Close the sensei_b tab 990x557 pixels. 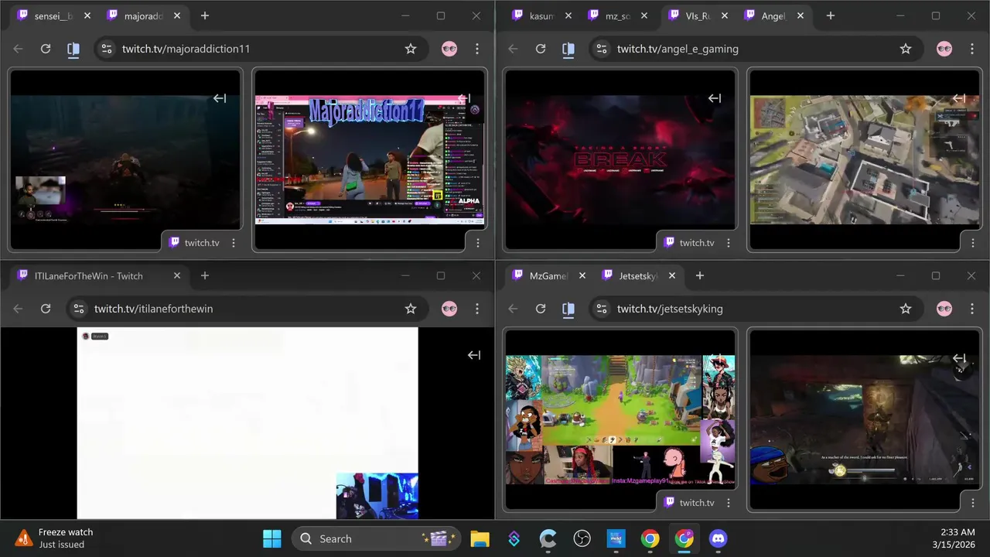pos(87,15)
